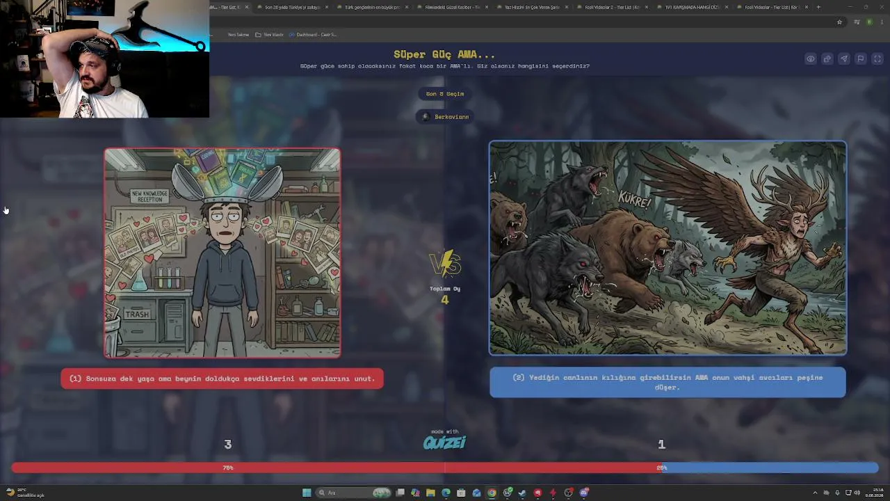
Task: Switch to the 'Filmlerdeki Güzel Kesitler' tab
Action: [x=452, y=7]
